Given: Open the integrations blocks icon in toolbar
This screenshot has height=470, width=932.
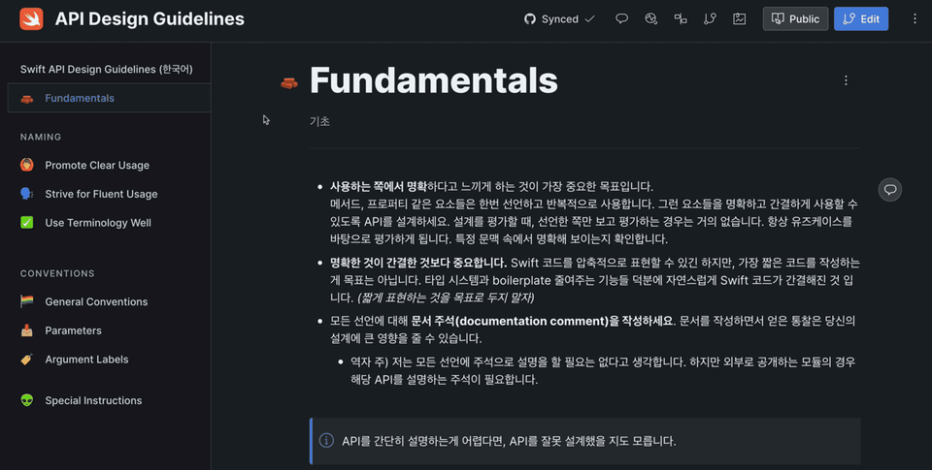Looking at the screenshot, I should (681, 18).
